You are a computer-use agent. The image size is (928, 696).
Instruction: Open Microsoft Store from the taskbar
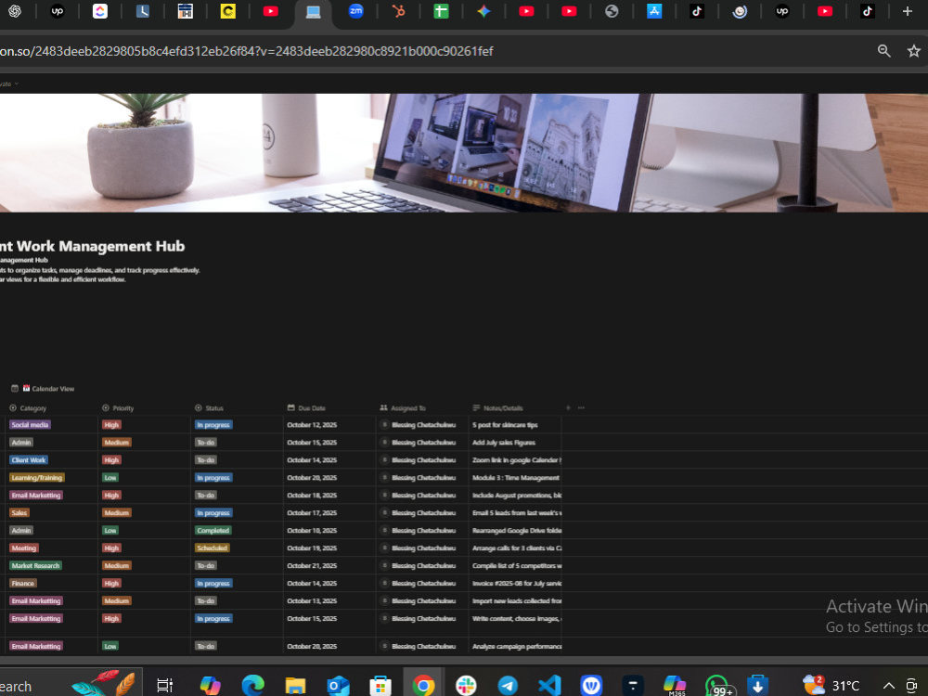[380, 686]
